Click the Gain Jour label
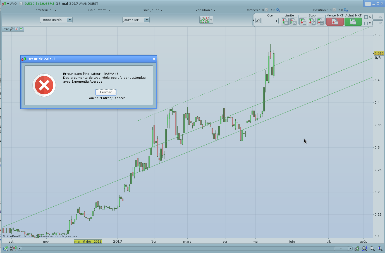This screenshot has height=253, width=385. pyautogui.click(x=151, y=10)
